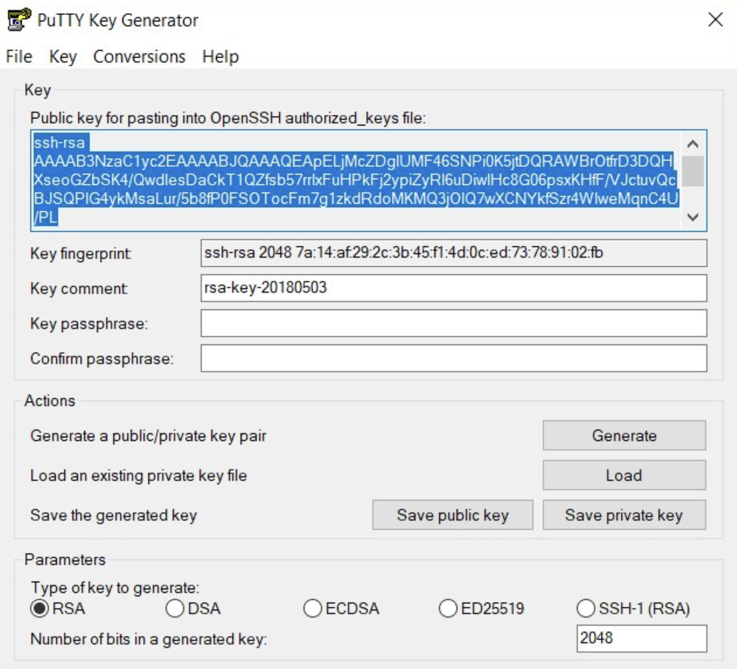Click the Key passphrase field
The width and height of the screenshot is (737, 669).
(454, 323)
